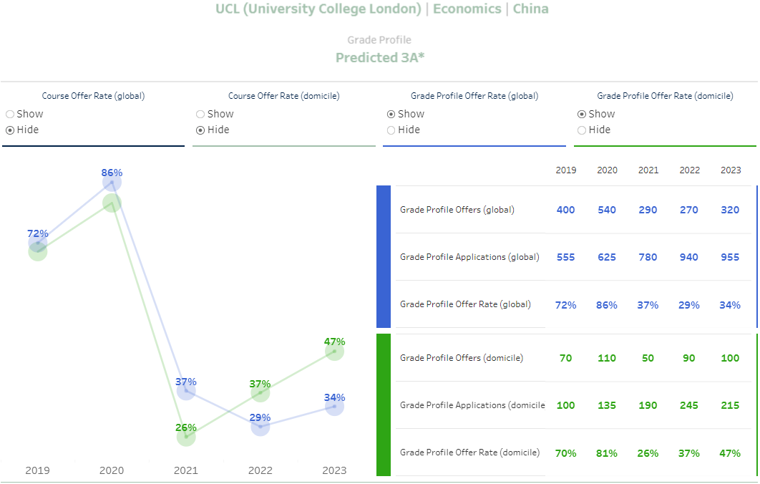Click the 70 domicile offers cell
The height and width of the screenshot is (484, 760).
pos(565,359)
